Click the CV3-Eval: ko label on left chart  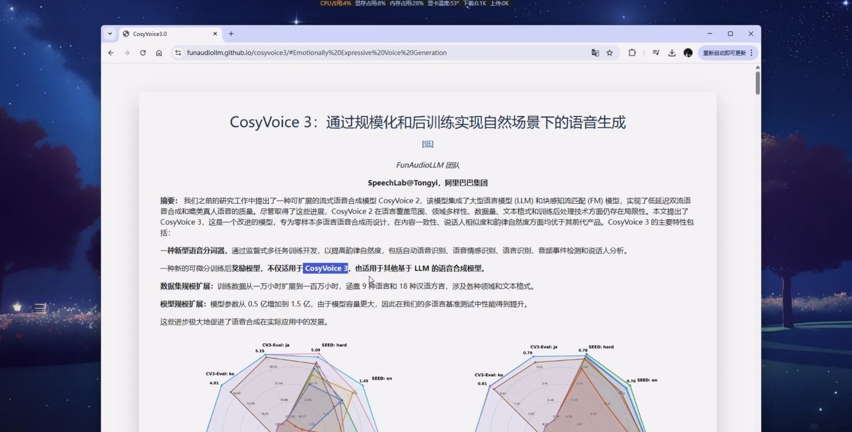220,373
